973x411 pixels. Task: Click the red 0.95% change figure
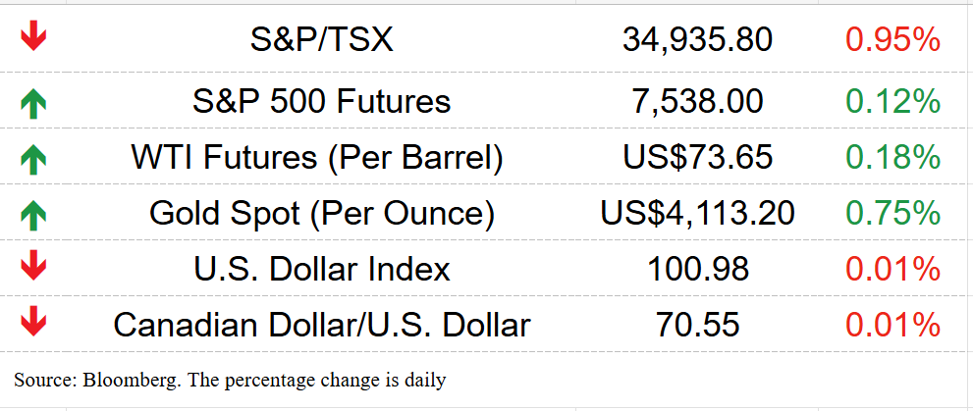click(892, 39)
